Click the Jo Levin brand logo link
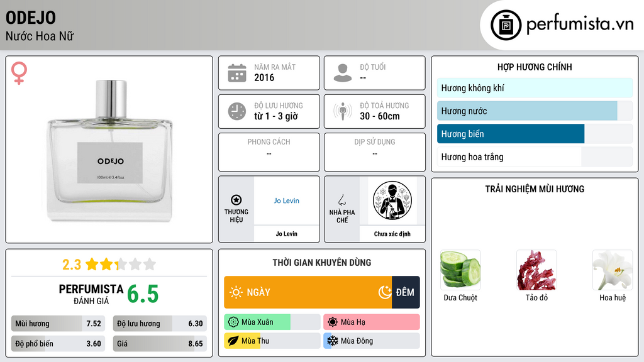 tap(287, 200)
